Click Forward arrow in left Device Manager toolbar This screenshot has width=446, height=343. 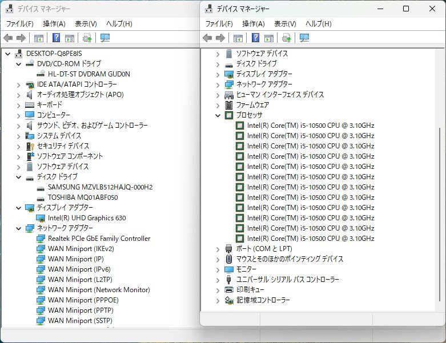[21, 38]
